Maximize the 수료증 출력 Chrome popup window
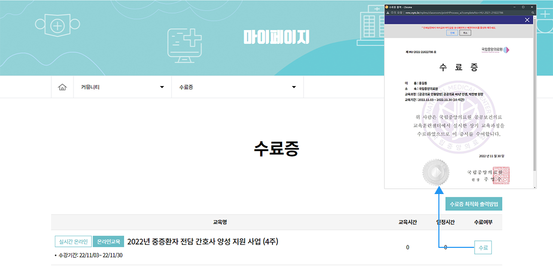Viewport: 553px width, 274px height. point(523,7)
